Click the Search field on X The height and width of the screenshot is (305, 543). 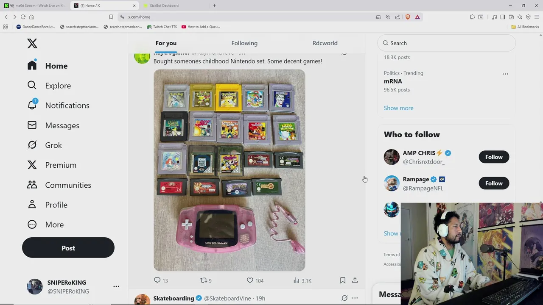[x=446, y=43]
